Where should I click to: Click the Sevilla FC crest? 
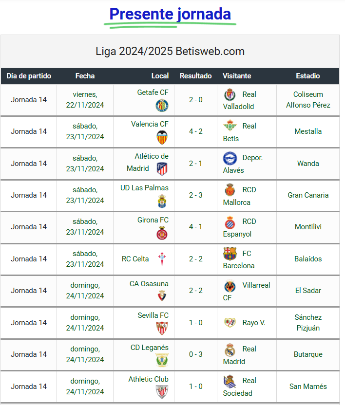tap(162, 328)
